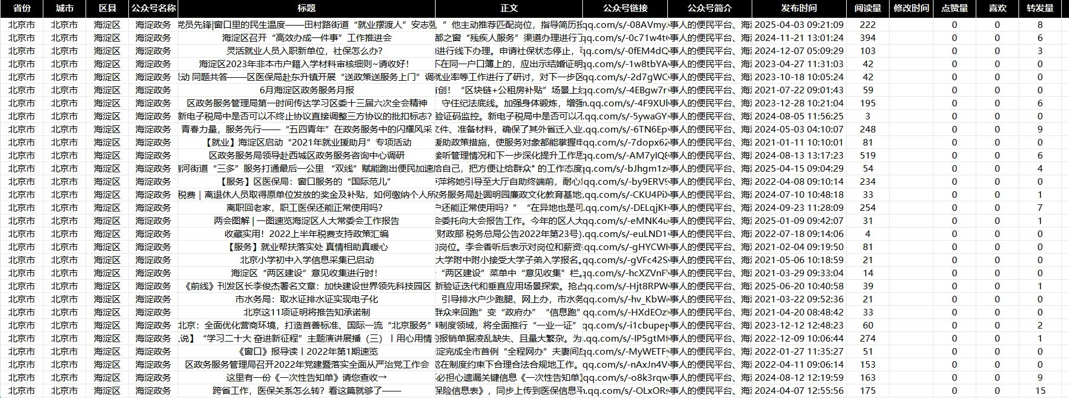The height and width of the screenshot is (398, 1069).
Task: Click title cell 这里有一份《一次性告知单》请您查收
Action: click(307, 377)
